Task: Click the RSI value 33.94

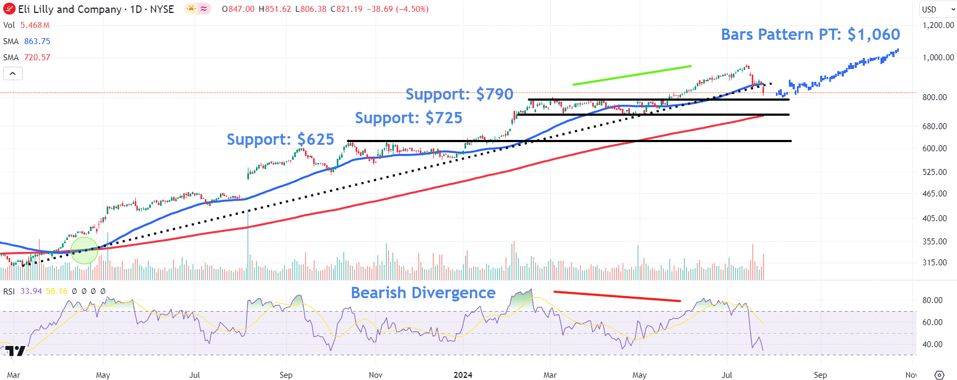Action: pos(31,291)
